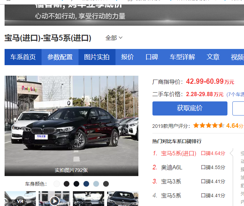Click the top advertisement banner

pyautogui.click(x=124, y=15)
